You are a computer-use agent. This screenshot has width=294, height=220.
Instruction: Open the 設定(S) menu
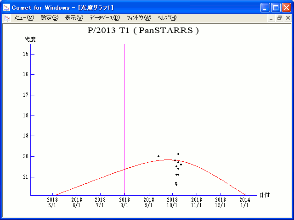tap(50, 18)
